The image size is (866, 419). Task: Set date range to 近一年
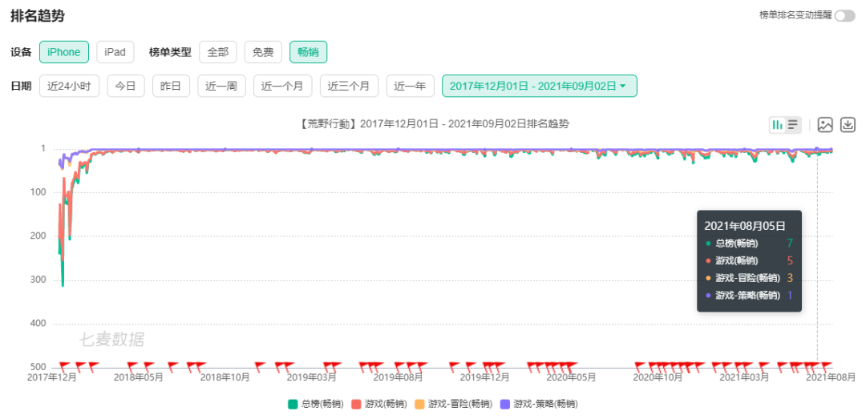point(411,86)
